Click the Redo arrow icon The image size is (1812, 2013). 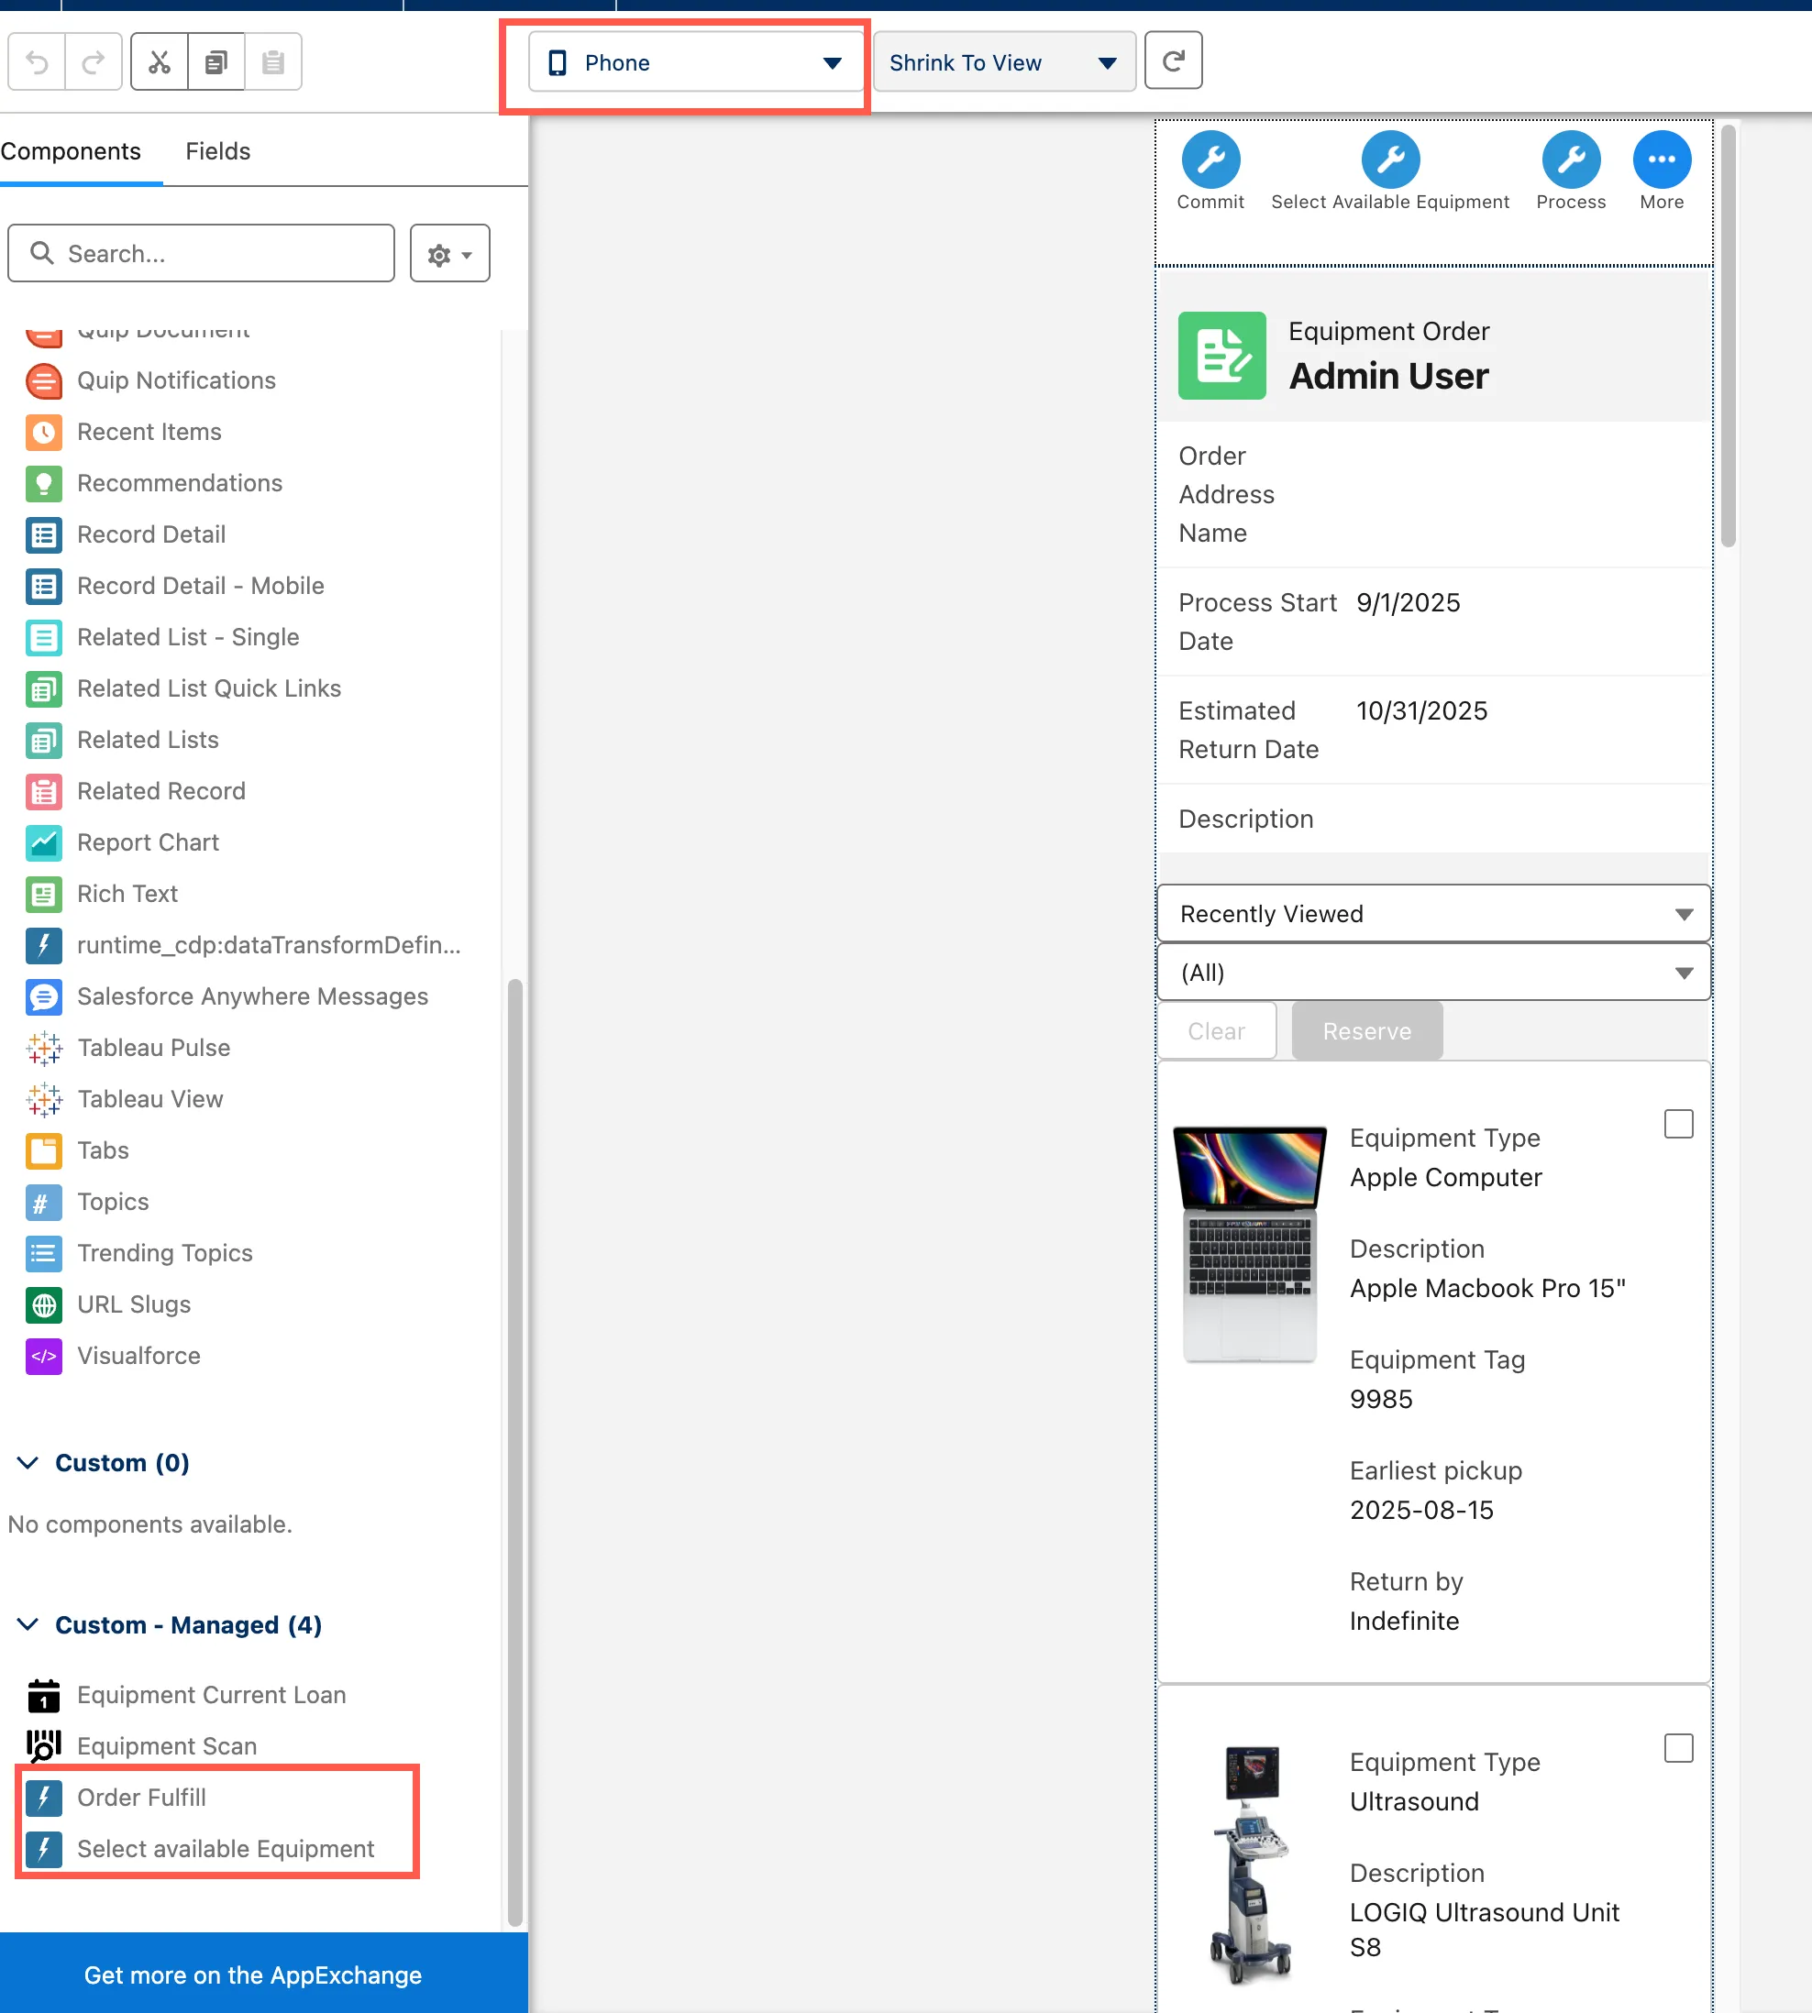(94, 62)
